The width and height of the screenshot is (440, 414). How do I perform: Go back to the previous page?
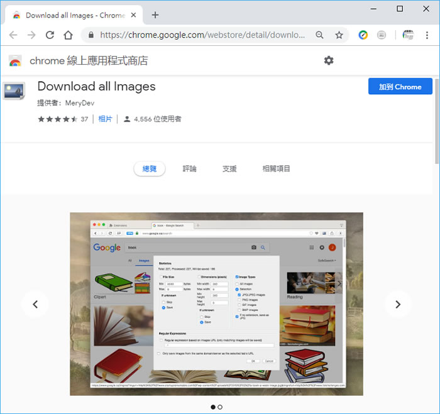coord(13,35)
